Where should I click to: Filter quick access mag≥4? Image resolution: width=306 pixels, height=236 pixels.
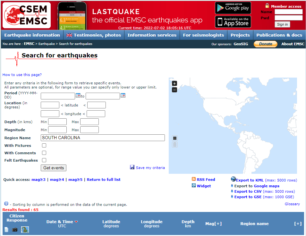point(57,180)
